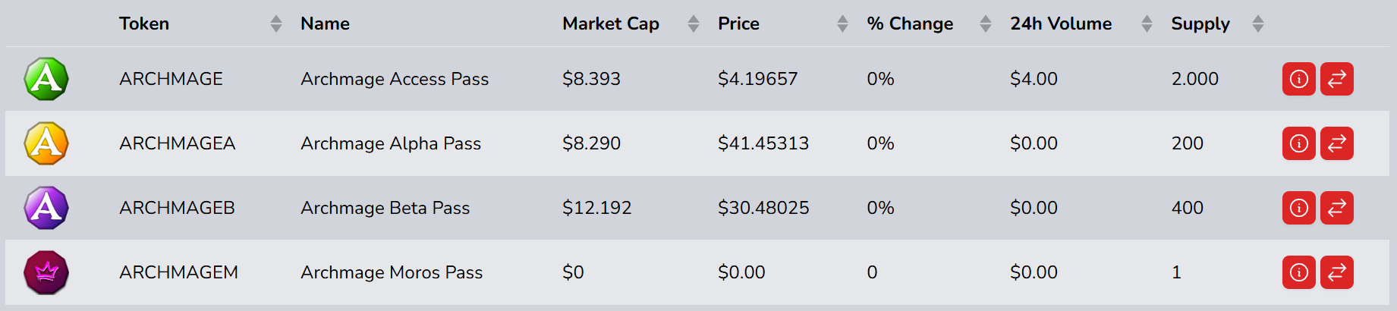Sort table by Market Cap arrows
Image resolution: width=1397 pixels, height=311 pixels.
[693, 24]
